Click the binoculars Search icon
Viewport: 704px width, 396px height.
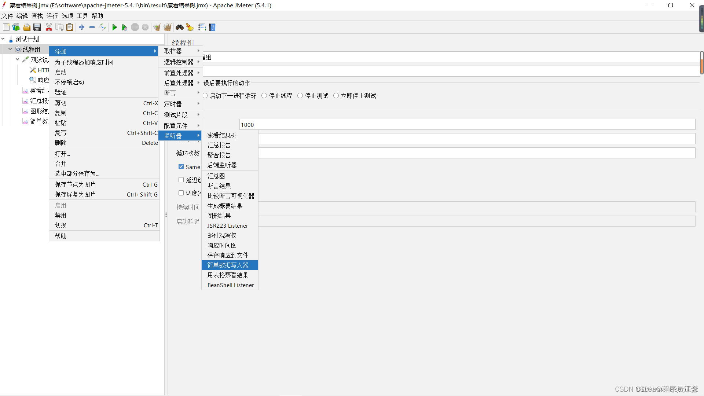(x=179, y=27)
